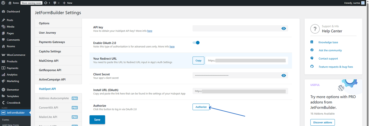Click the Facebook community icon
This screenshot has width=369, height=126.
click(x=312, y=50)
